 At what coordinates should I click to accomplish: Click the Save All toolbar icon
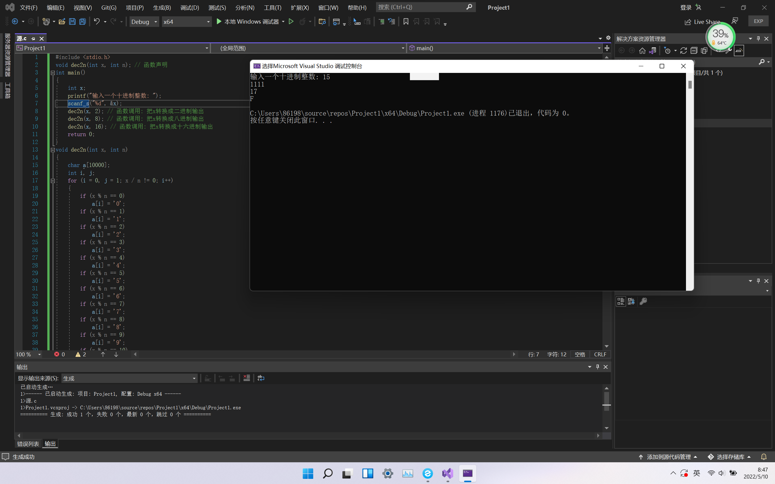[x=83, y=21]
